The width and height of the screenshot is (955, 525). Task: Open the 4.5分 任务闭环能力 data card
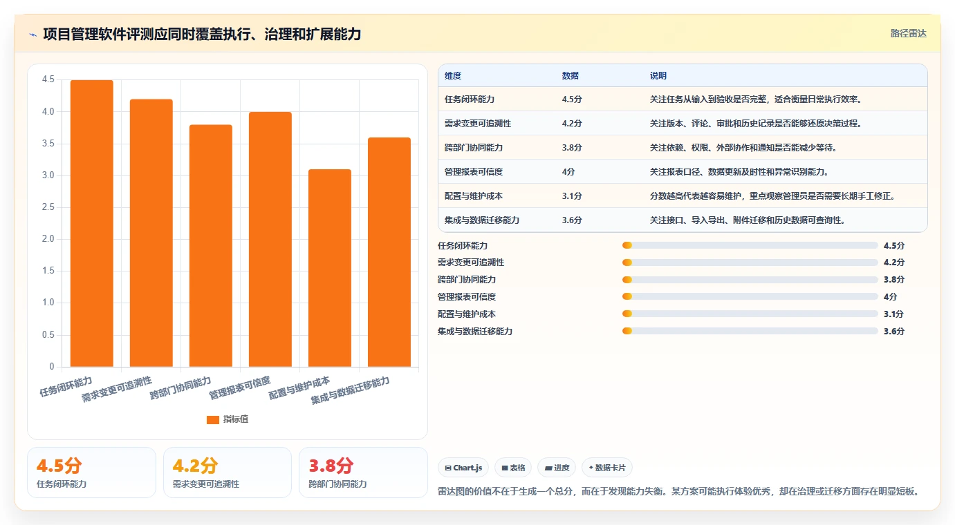(x=91, y=472)
